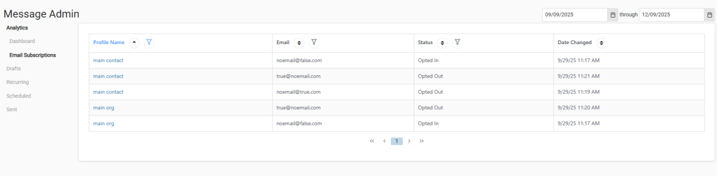
Task: Open the Profile Name filter icon
Action: pos(149,42)
